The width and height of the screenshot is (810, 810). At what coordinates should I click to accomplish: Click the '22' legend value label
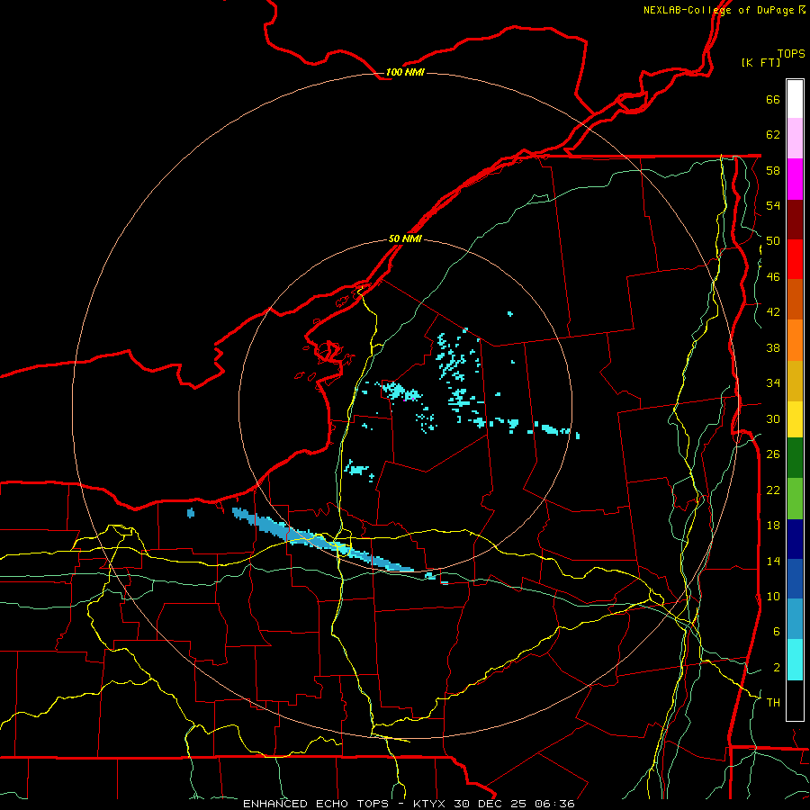(x=773, y=490)
